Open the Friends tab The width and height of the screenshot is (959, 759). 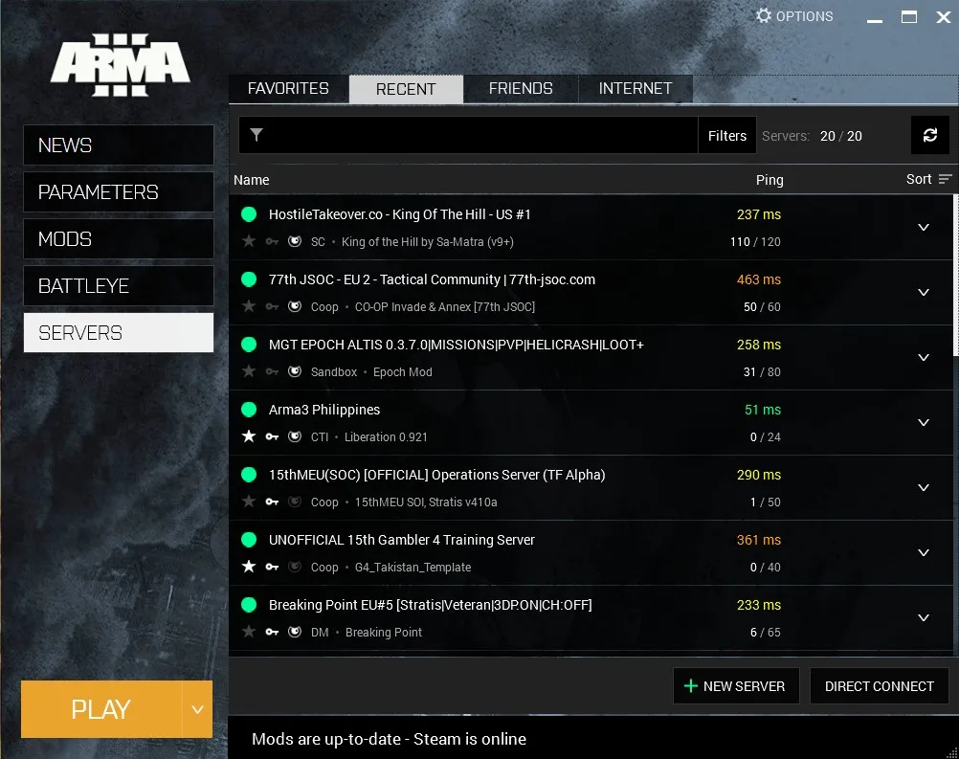pyautogui.click(x=521, y=89)
